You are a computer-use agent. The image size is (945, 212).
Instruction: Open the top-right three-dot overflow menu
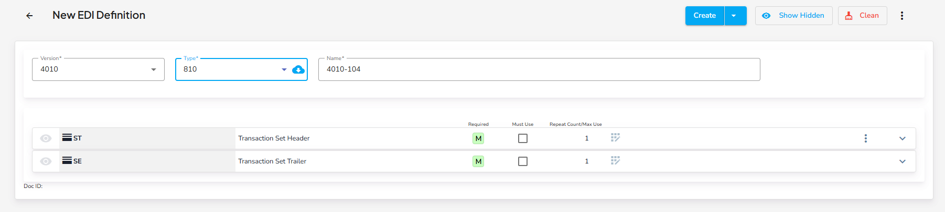[x=901, y=16]
